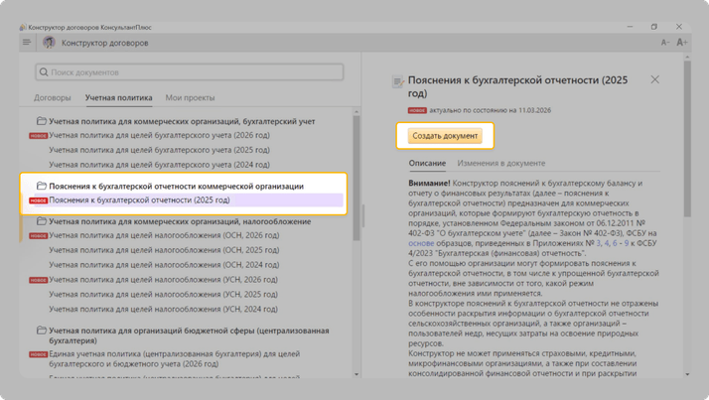Screen dimensions: 709x400
Task: Select Учетная политика для целей бухгалтерского учета (2024 год)
Action: click(x=159, y=165)
